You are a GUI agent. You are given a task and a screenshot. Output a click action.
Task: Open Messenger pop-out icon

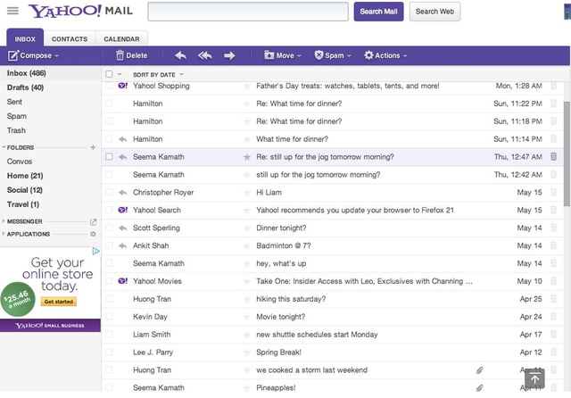point(93,222)
